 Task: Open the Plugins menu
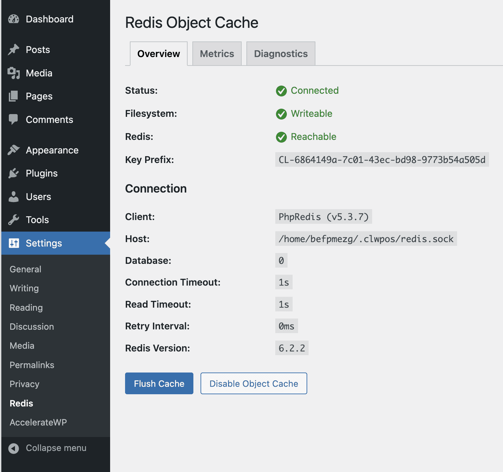(56, 173)
